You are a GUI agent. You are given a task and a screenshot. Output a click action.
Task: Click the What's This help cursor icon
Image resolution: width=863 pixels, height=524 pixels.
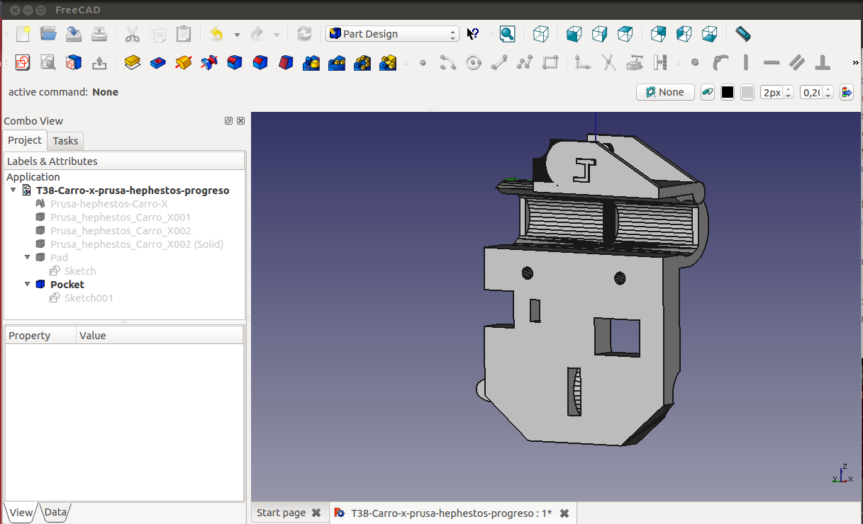pyautogui.click(x=473, y=34)
